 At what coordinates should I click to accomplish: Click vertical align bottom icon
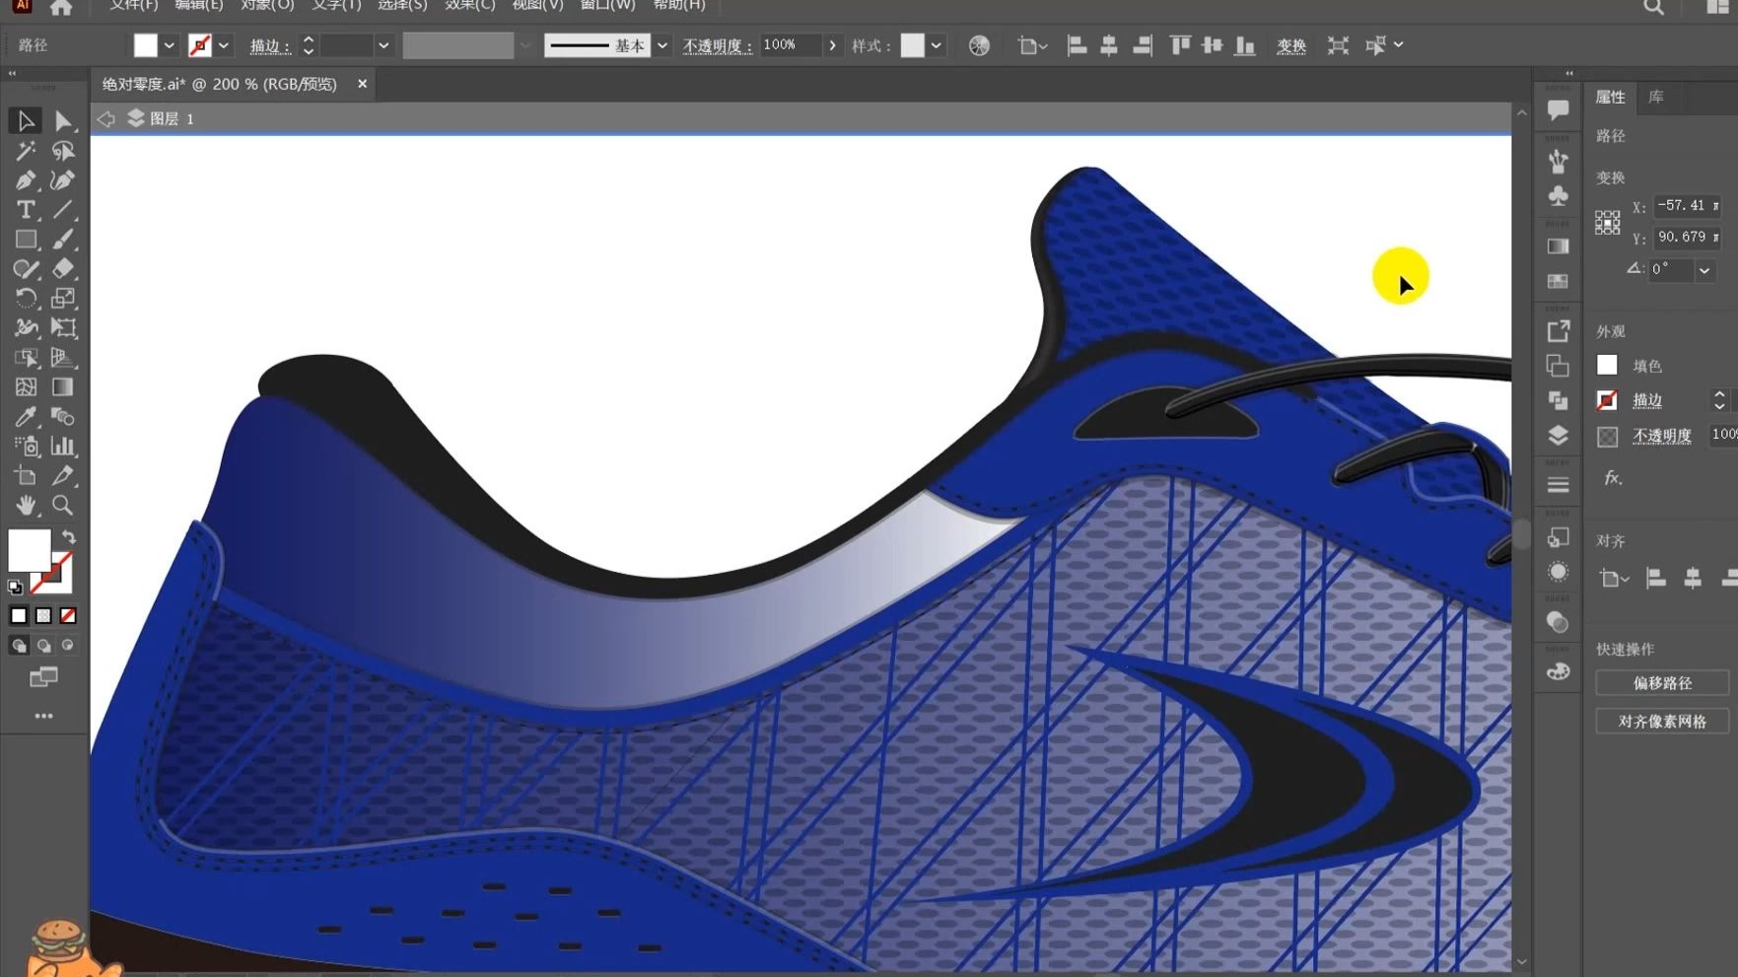(x=1245, y=45)
